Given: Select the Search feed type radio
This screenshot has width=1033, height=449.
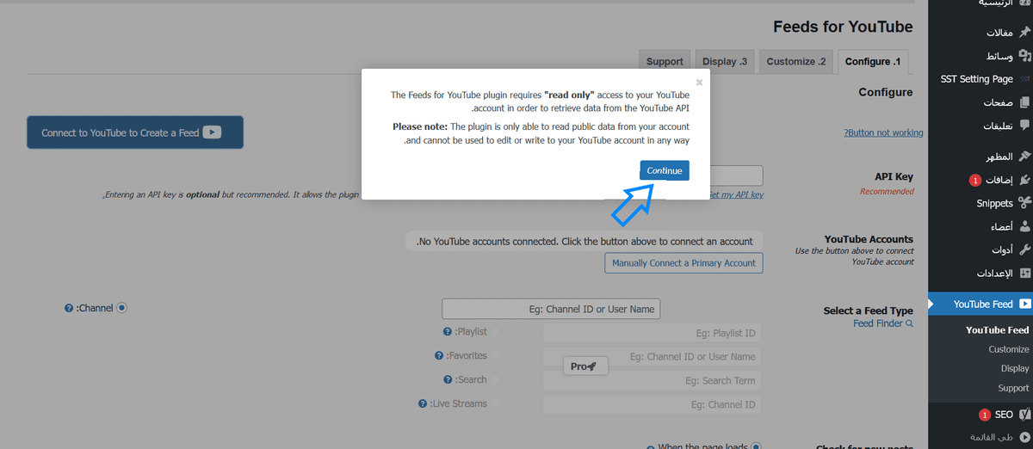Looking at the screenshot, I should pyautogui.click(x=495, y=379).
